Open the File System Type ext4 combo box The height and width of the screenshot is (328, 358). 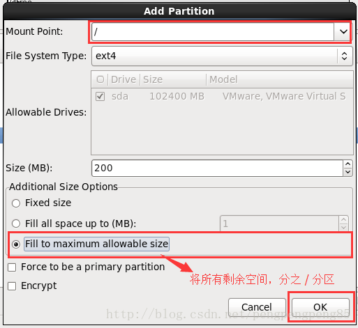pos(222,56)
